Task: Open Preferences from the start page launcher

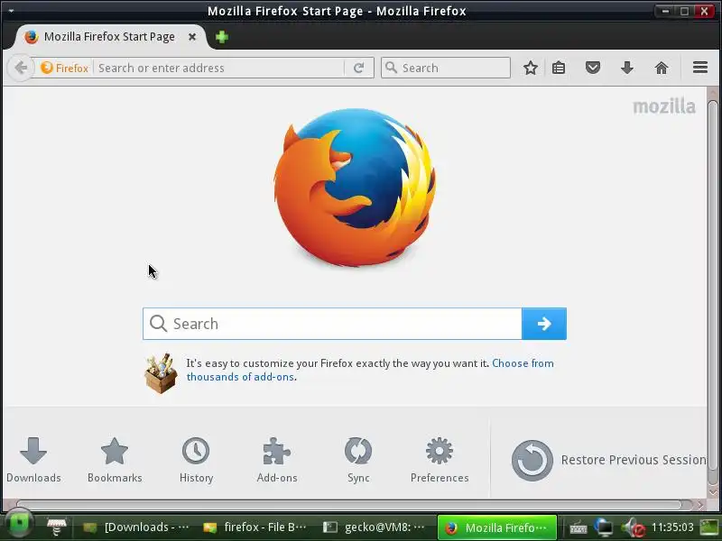Action: (x=440, y=460)
